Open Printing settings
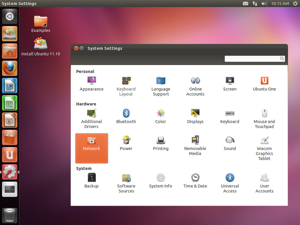 click(161, 143)
